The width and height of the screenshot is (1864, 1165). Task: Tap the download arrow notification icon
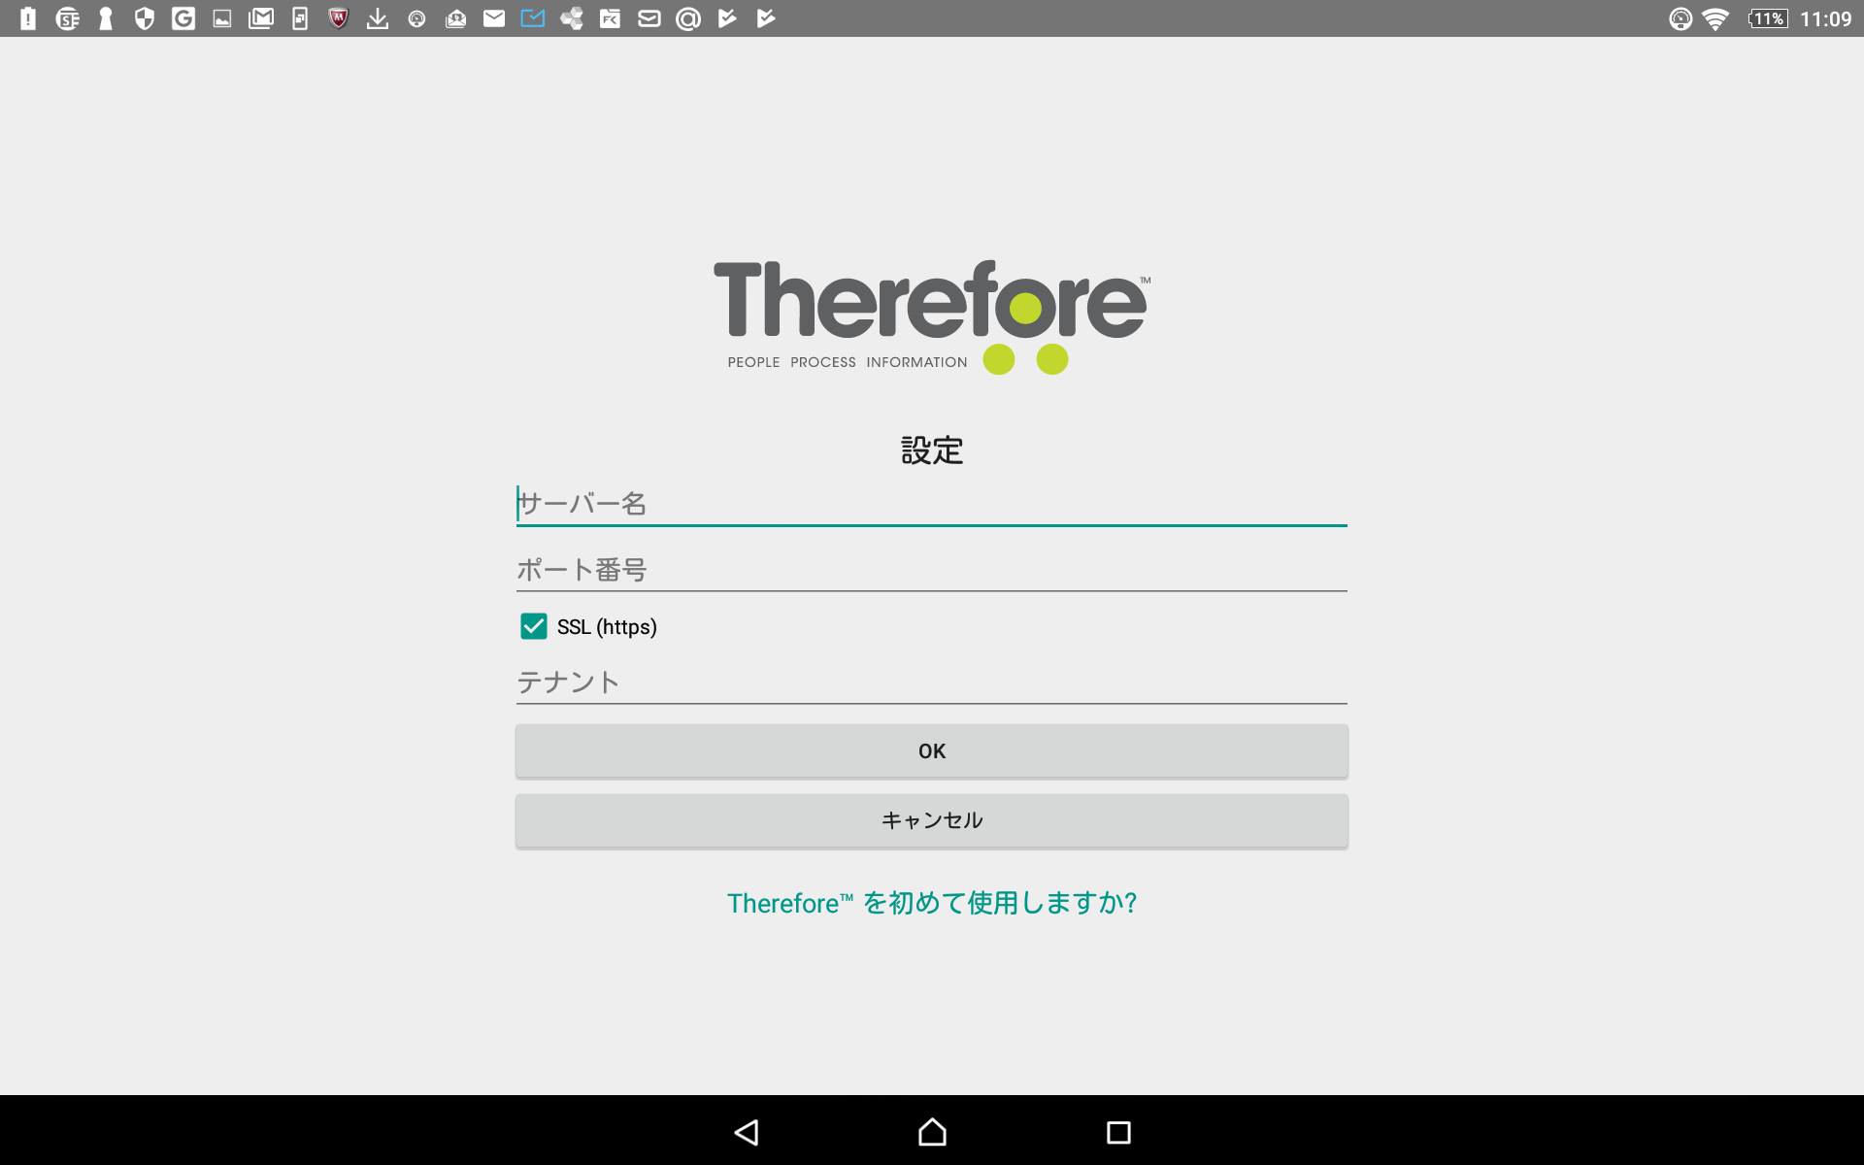click(x=378, y=18)
